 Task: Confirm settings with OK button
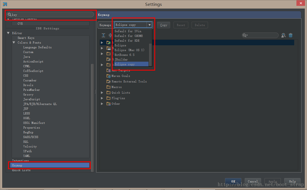coord(233,181)
